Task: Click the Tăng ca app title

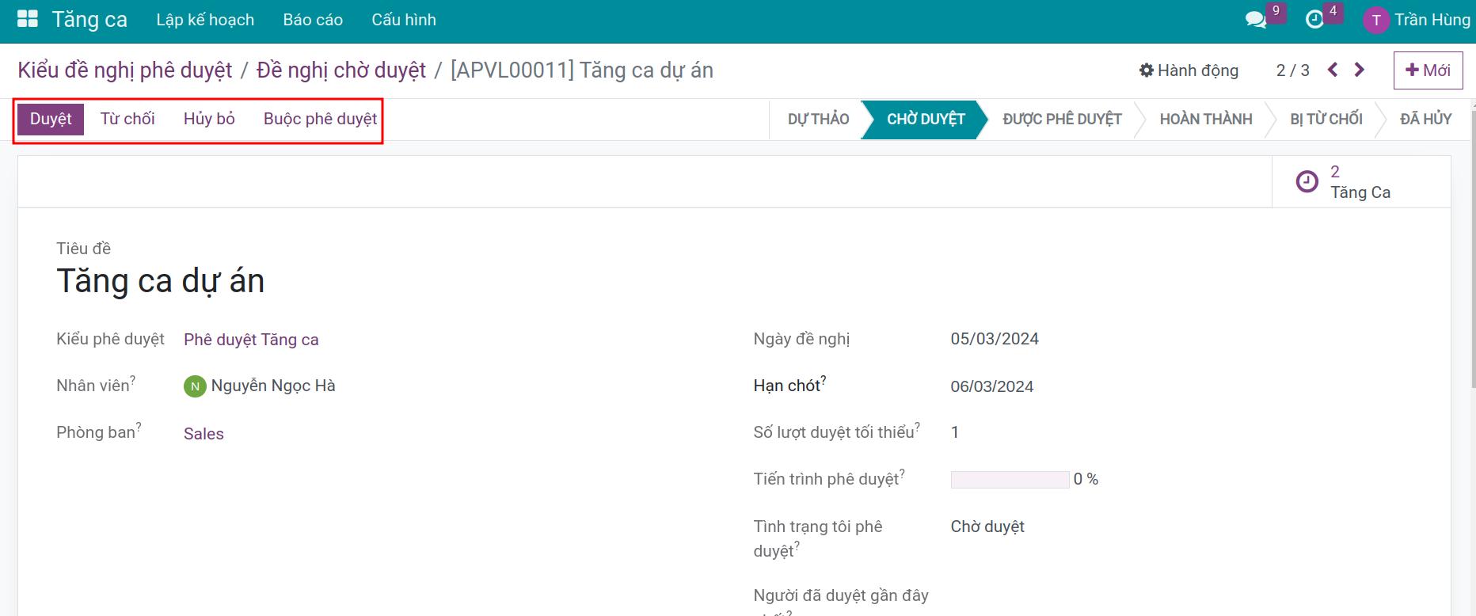Action: [x=89, y=20]
